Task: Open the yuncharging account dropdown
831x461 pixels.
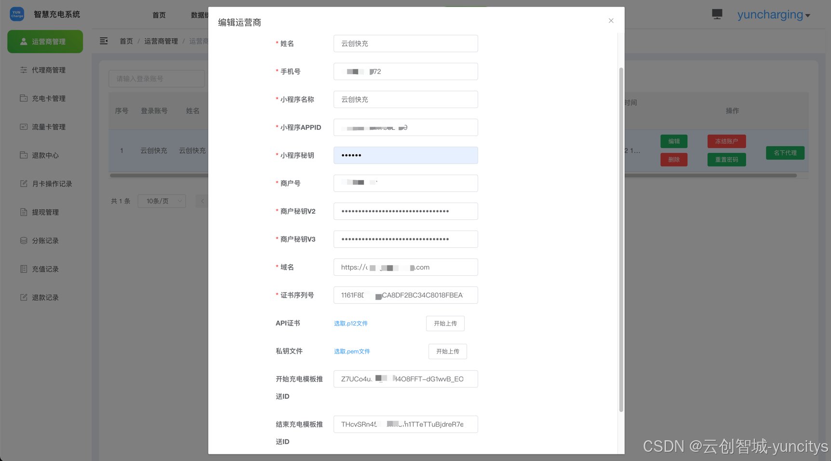Action: pyautogui.click(x=774, y=14)
